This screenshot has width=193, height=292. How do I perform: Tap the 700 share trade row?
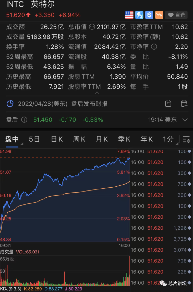click(x=161, y=184)
